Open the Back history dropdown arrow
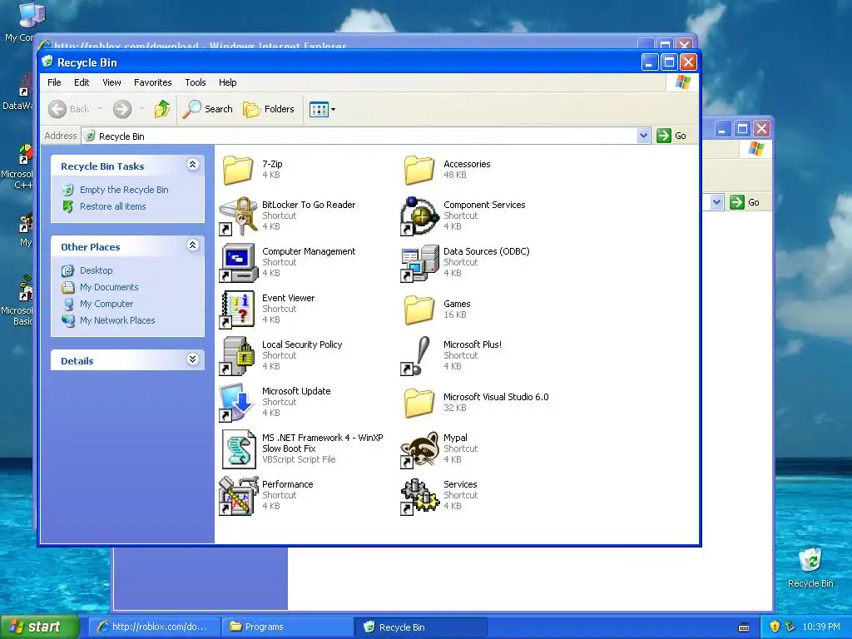This screenshot has height=639, width=852. coord(100,109)
